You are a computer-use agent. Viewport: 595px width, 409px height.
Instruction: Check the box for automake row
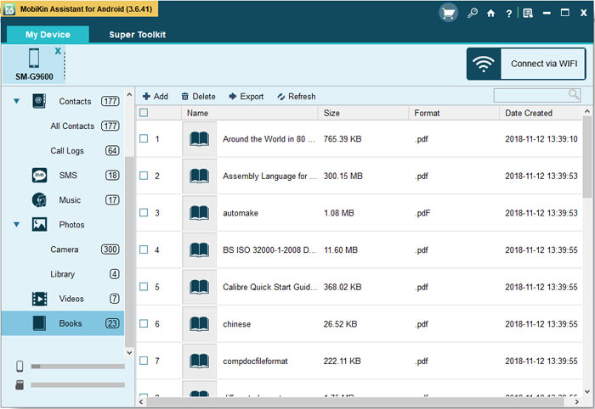tap(144, 213)
